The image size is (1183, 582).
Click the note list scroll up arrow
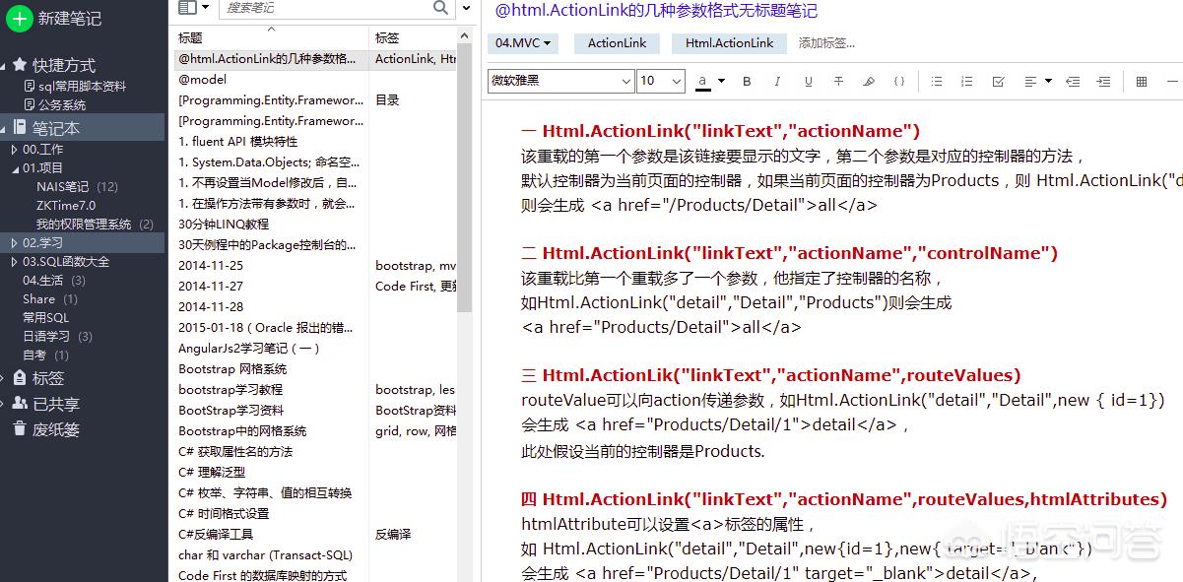click(465, 36)
